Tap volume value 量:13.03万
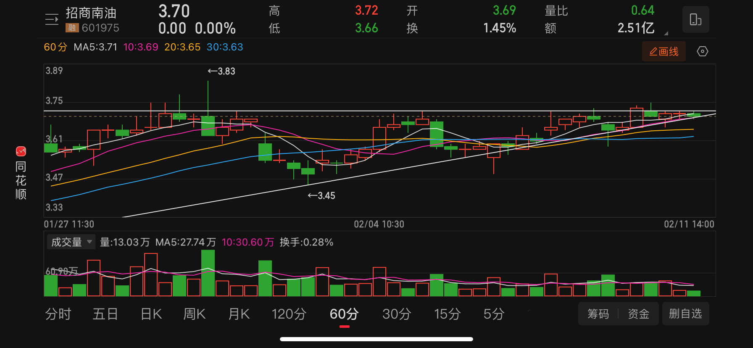This screenshot has height=348, width=753. [125, 242]
